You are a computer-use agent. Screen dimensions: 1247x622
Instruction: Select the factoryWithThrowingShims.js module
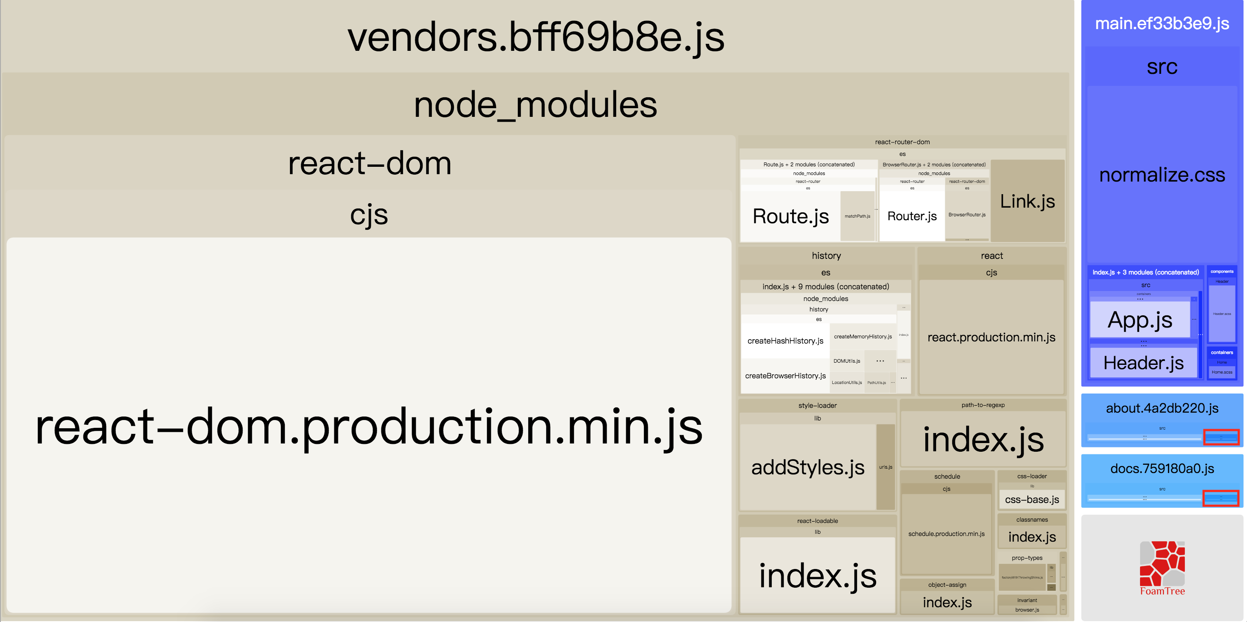click(x=1022, y=577)
